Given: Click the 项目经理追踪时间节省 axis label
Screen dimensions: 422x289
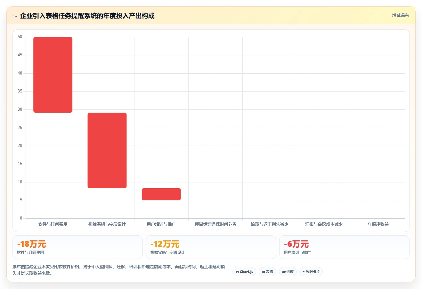Looking at the screenshot, I should [215, 224].
